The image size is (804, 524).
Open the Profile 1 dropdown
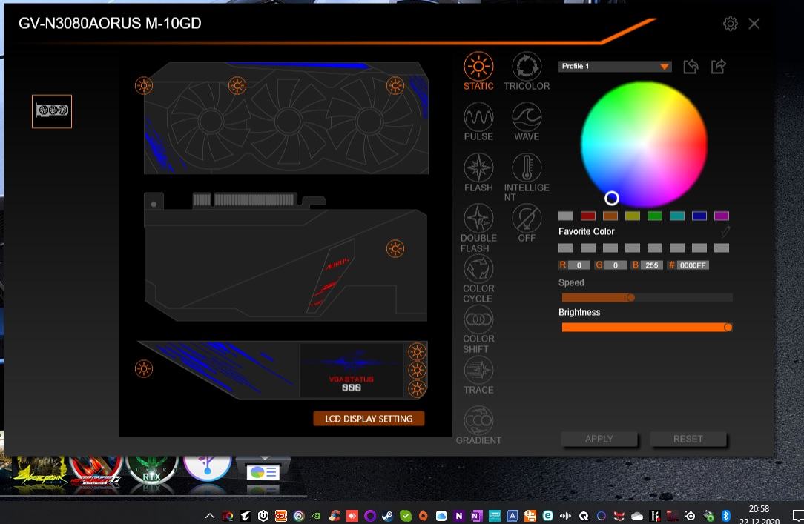(x=615, y=67)
